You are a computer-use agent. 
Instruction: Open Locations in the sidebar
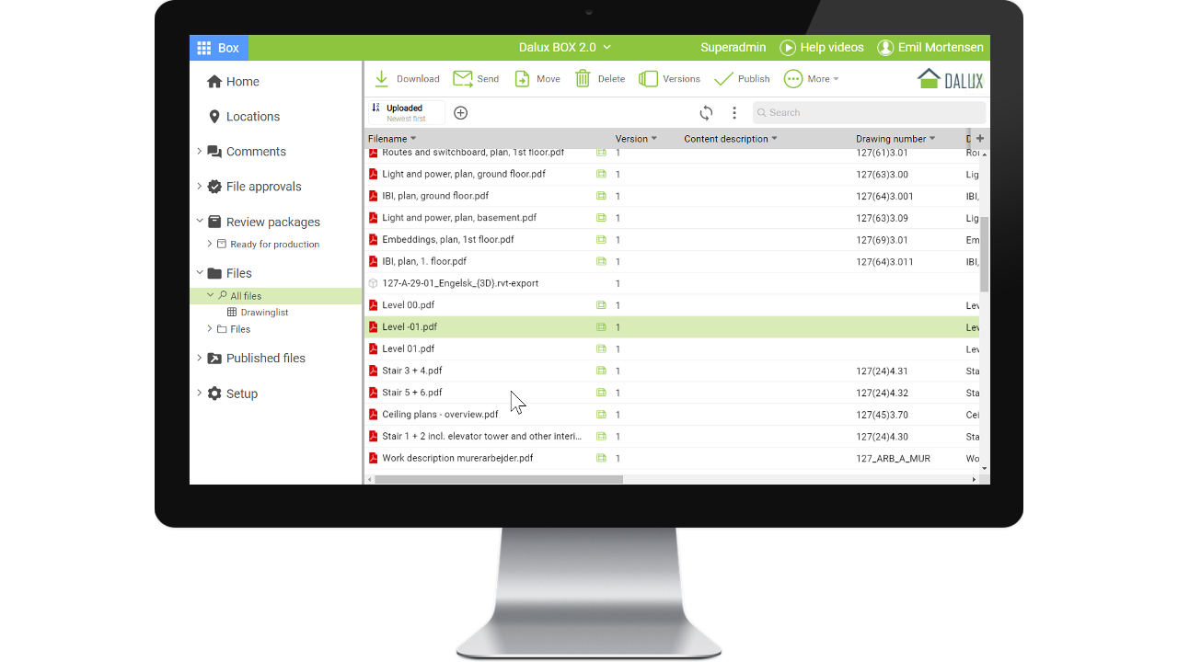click(252, 117)
